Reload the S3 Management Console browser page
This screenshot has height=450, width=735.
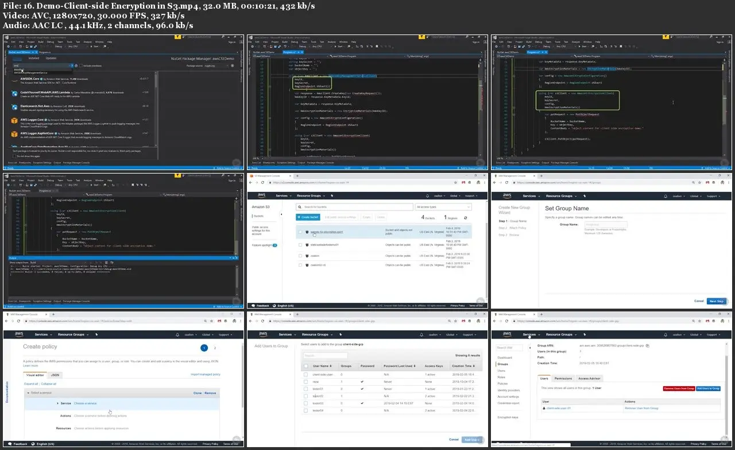(x=262, y=182)
